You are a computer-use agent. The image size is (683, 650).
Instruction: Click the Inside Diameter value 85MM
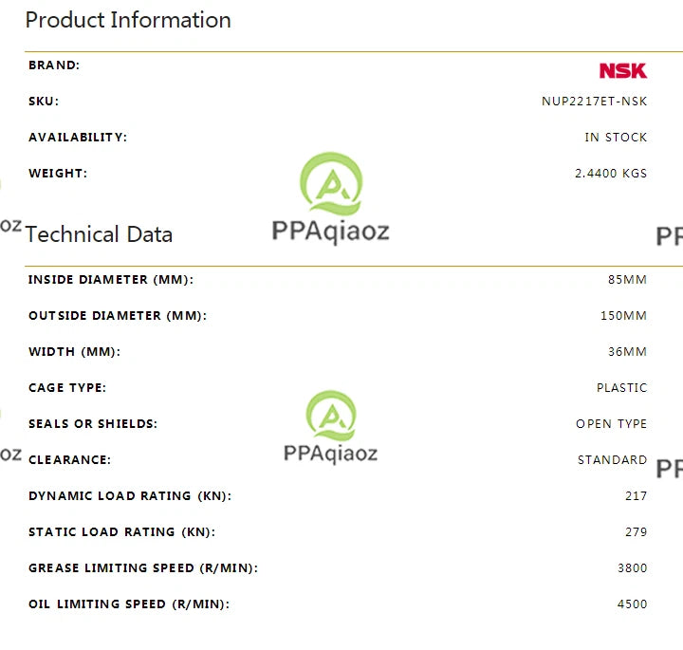pyautogui.click(x=627, y=279)
